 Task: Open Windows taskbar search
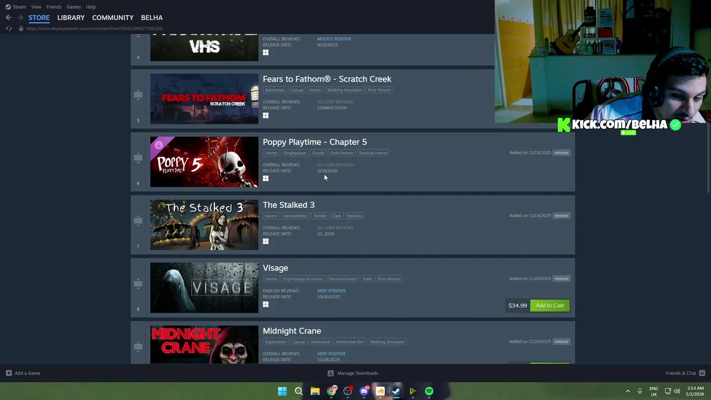pos(298,391)
